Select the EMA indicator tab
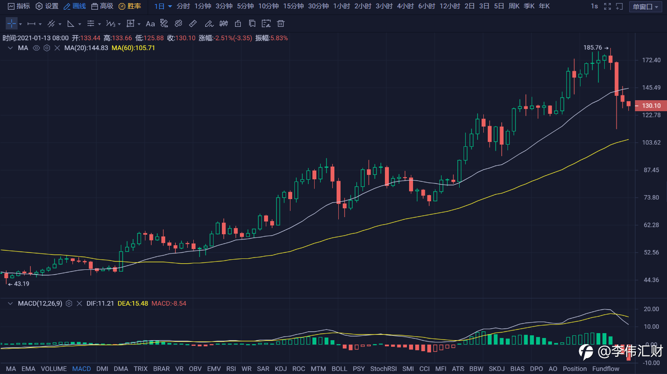 pos(28,369)
